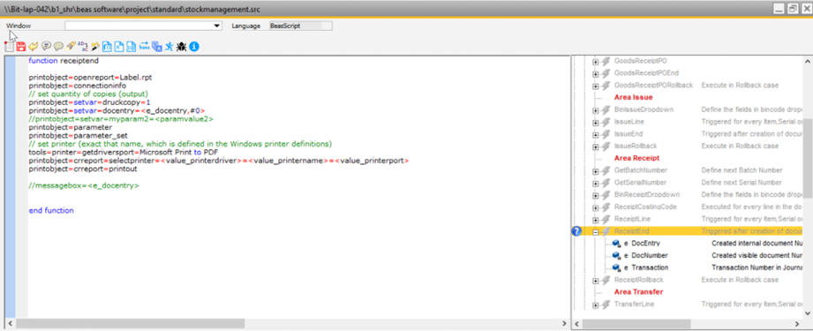813x331 pixels.
Task: Select the ReceiptEnd event in the tree
Action: coord(631,231)
